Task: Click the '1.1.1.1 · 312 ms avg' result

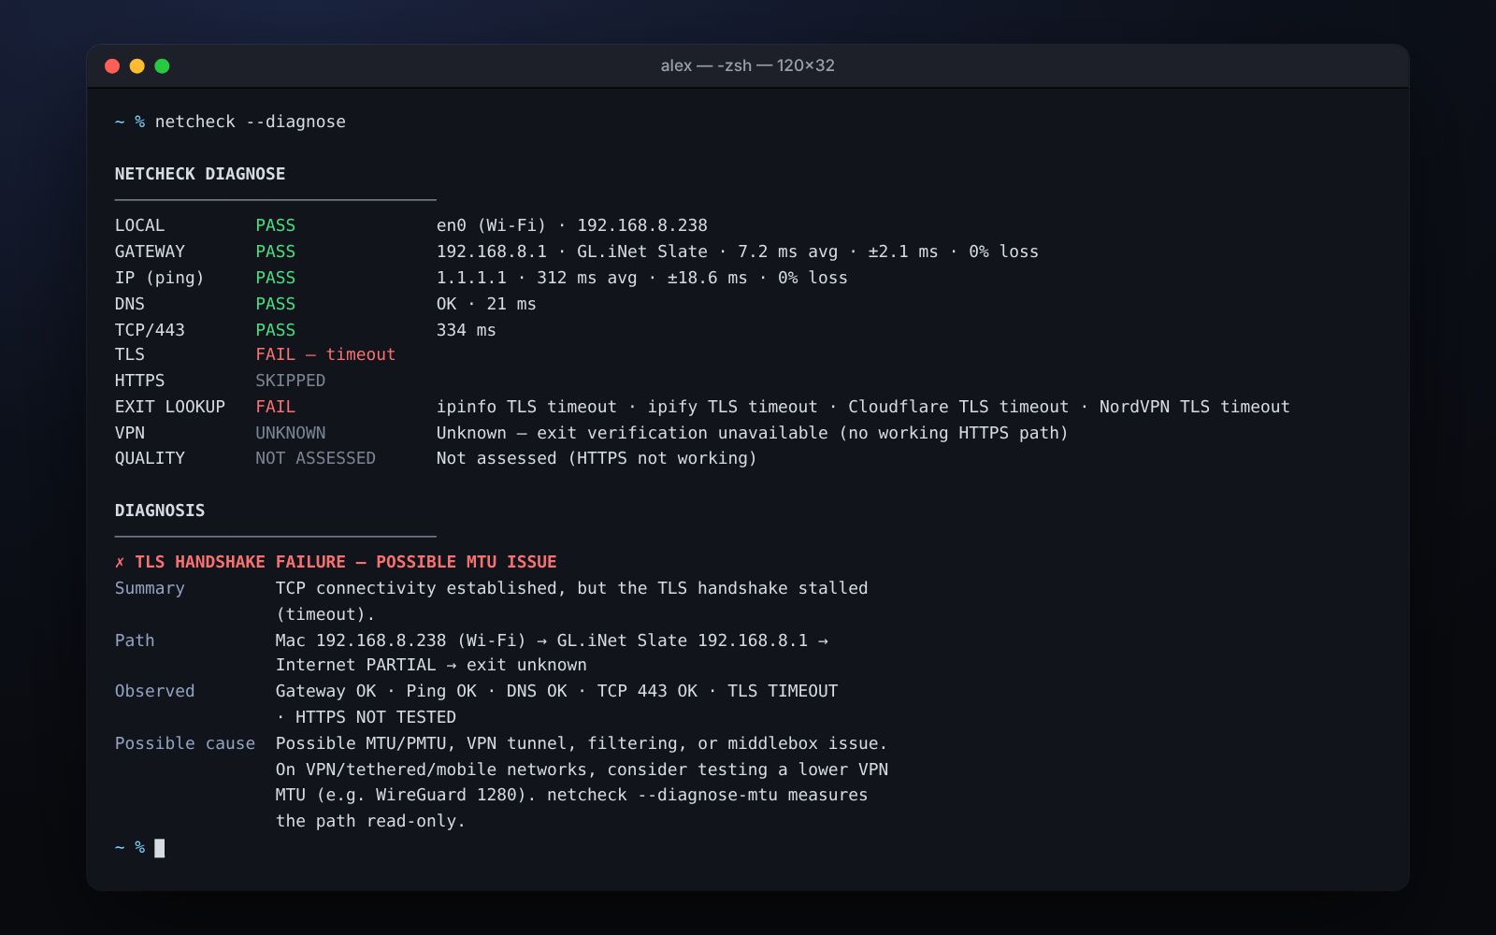Action: (x=537, y=278)
